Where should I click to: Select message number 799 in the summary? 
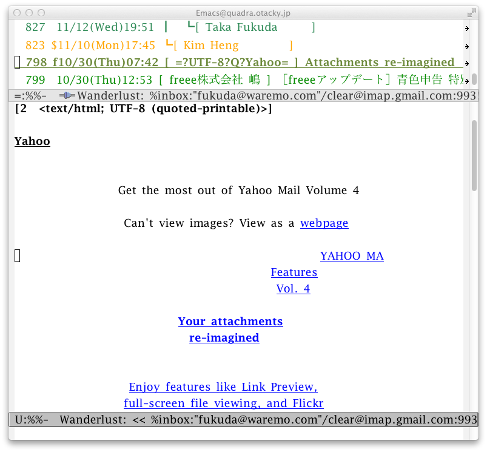click(35, 80)
